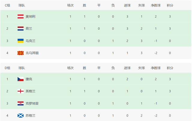Click the 净胜球 column header in D组
Image resolution: width=192 pixels, height=121 pixels.
pyautogui.click(x=156, y=68)
